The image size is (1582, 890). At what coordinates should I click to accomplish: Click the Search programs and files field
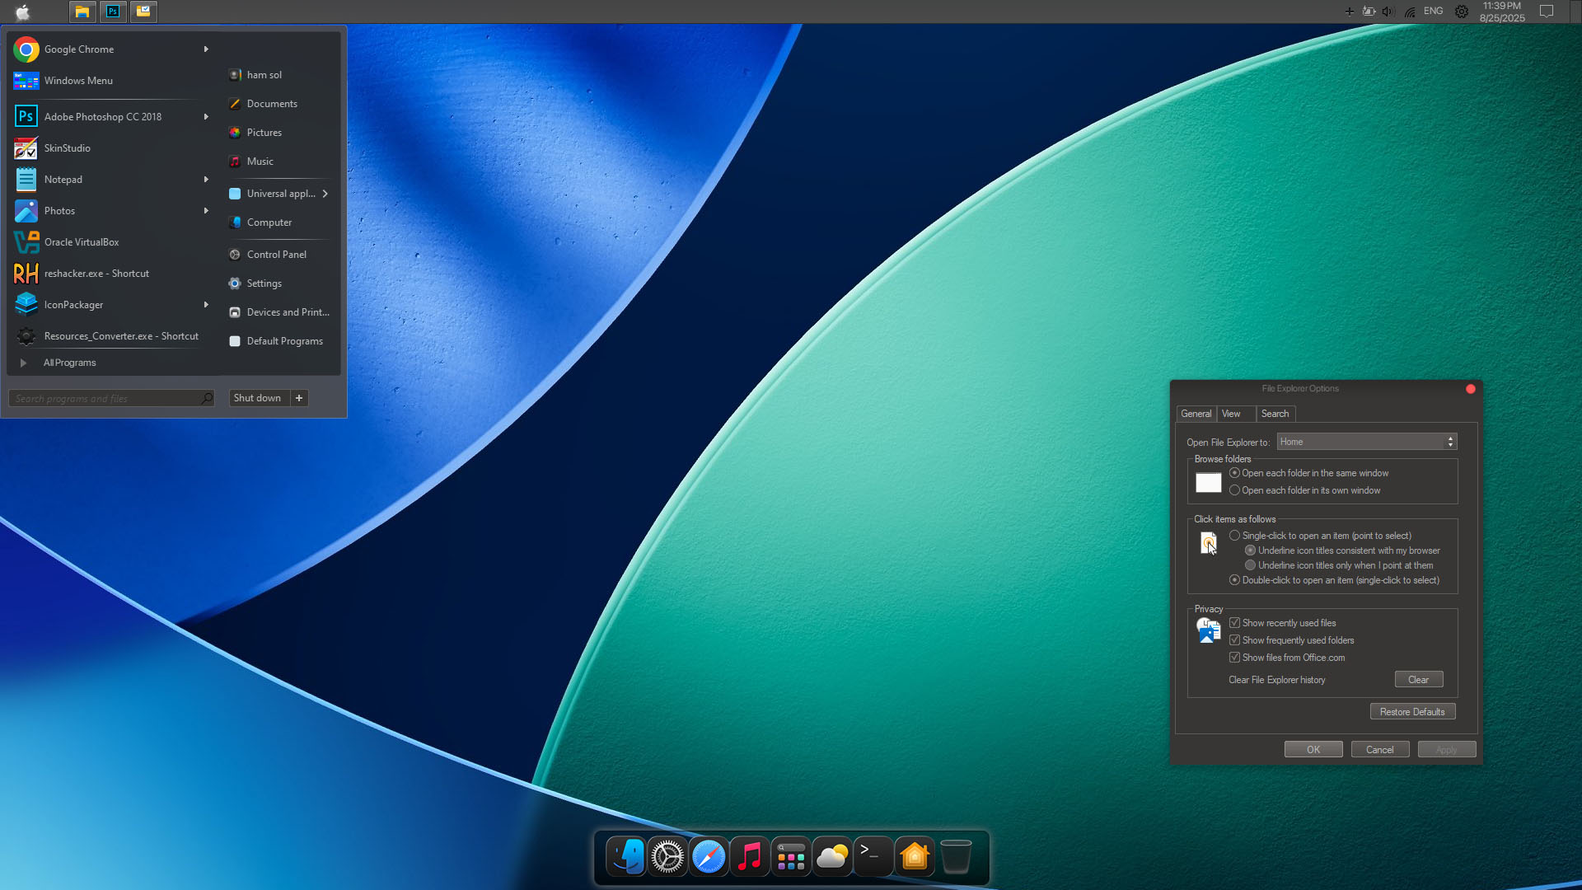(x=107, y=399)
